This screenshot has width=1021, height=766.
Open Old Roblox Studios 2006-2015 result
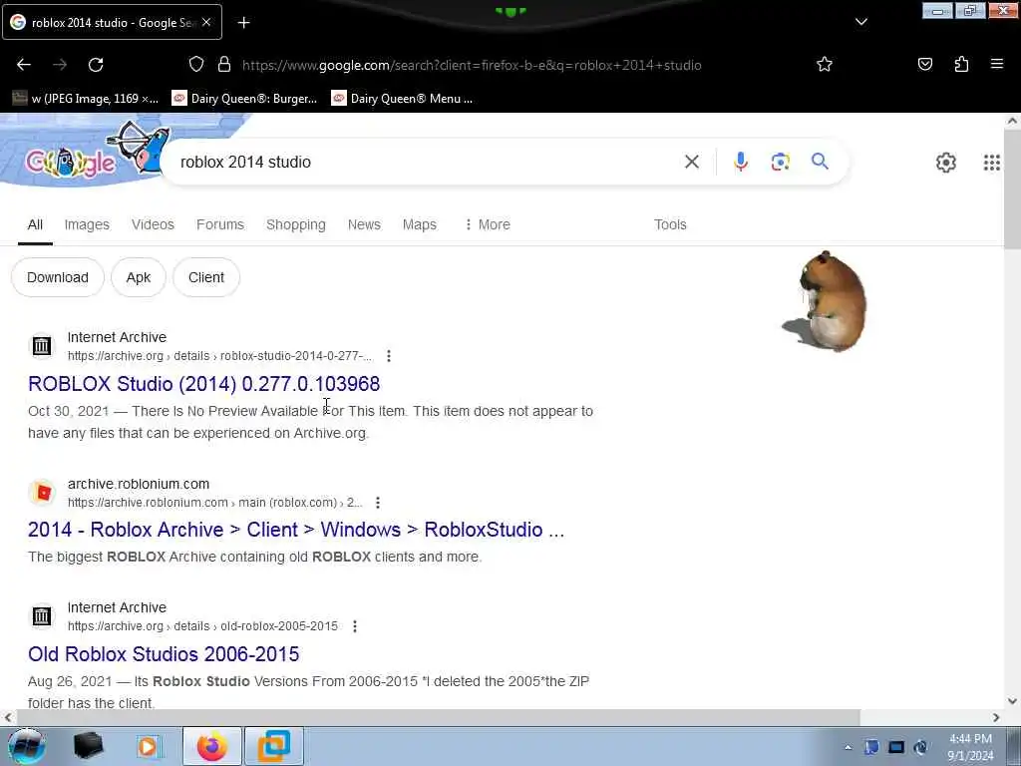click(164, 654)
